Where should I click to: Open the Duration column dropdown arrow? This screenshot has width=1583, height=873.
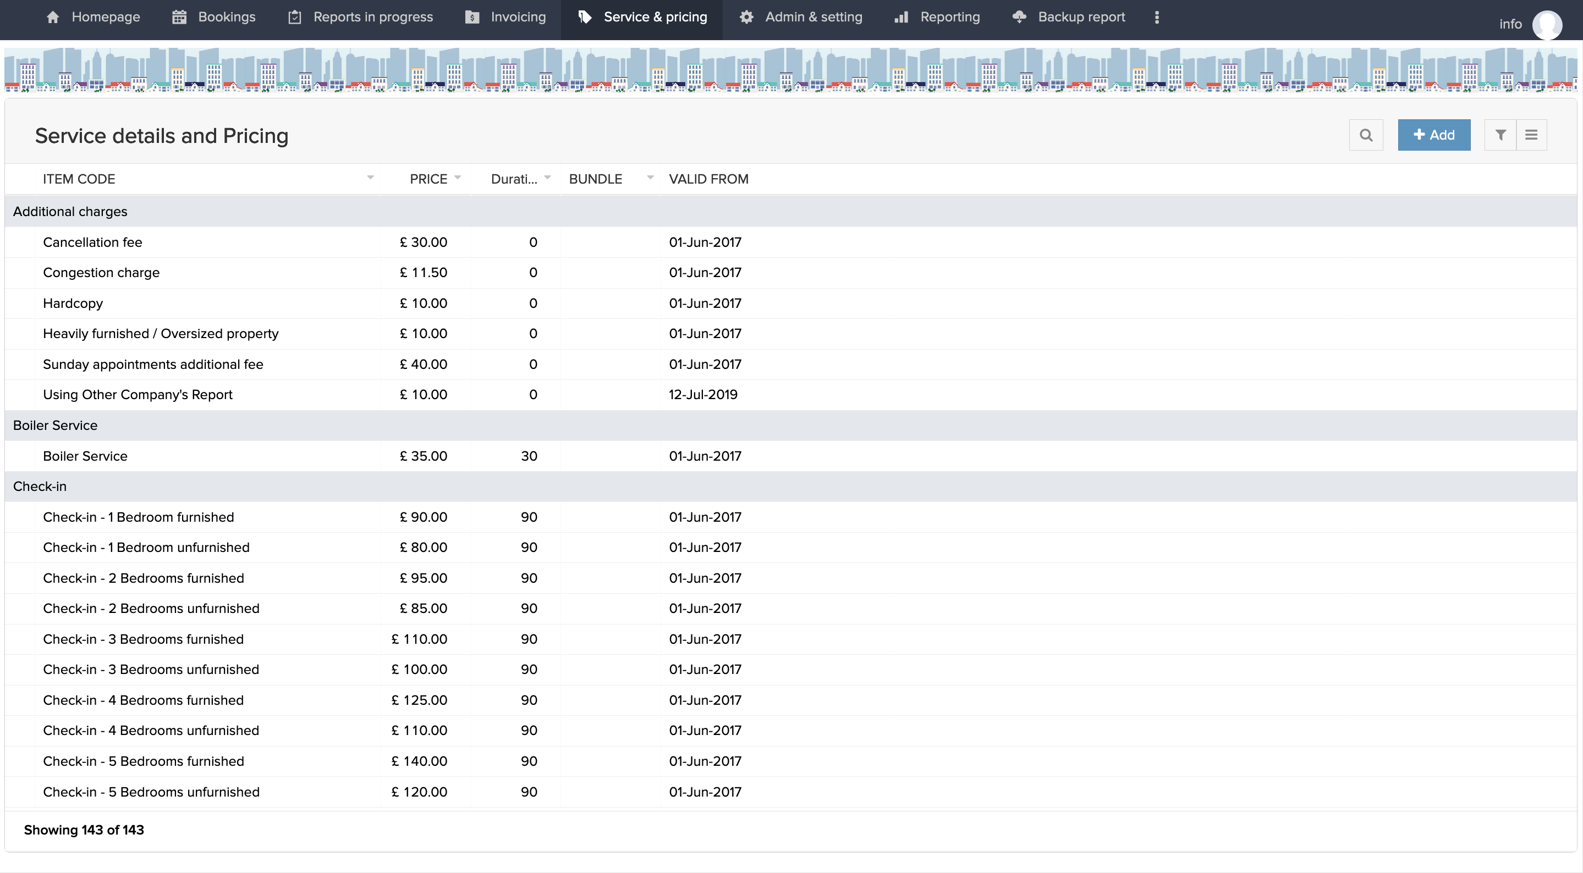pos(547,178)
